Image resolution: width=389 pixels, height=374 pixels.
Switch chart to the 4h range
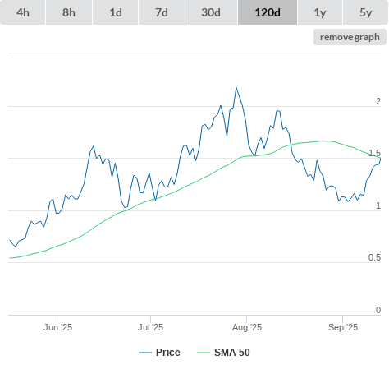(x=23, y=12)
